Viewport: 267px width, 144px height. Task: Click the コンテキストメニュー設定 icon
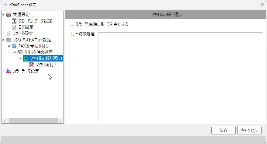point(9,40)
